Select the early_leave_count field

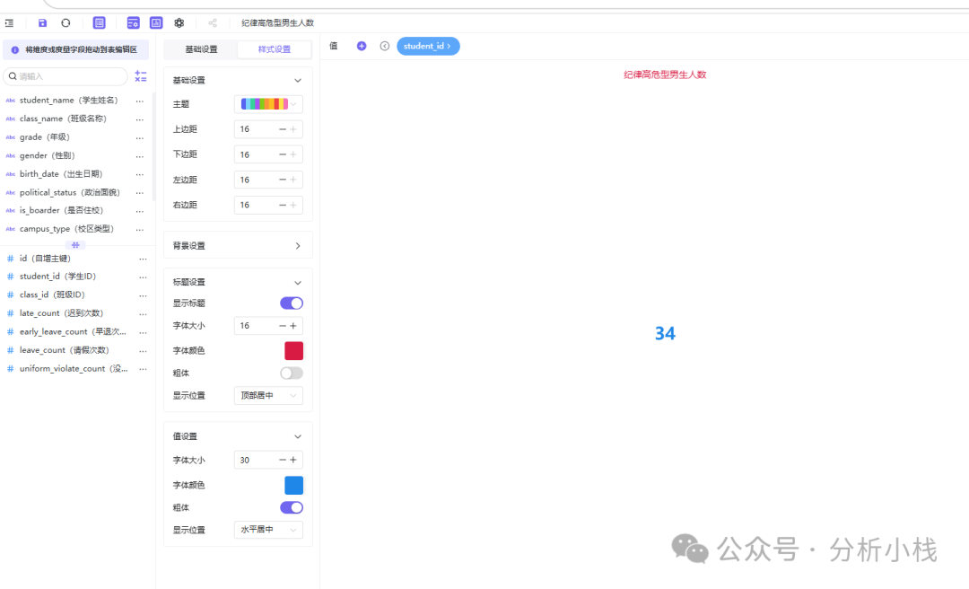click(73, 331)
